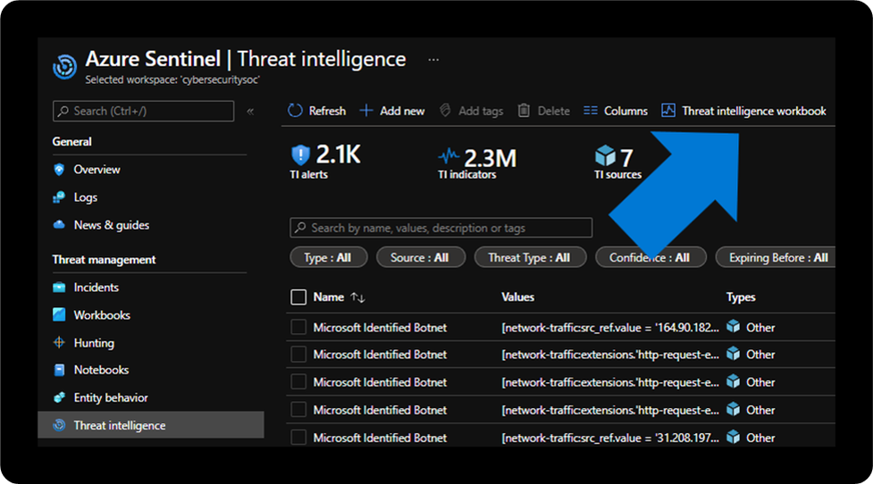873x484 pixels.
Task: Open the Expiring Before : All filter
Action: 776,257
